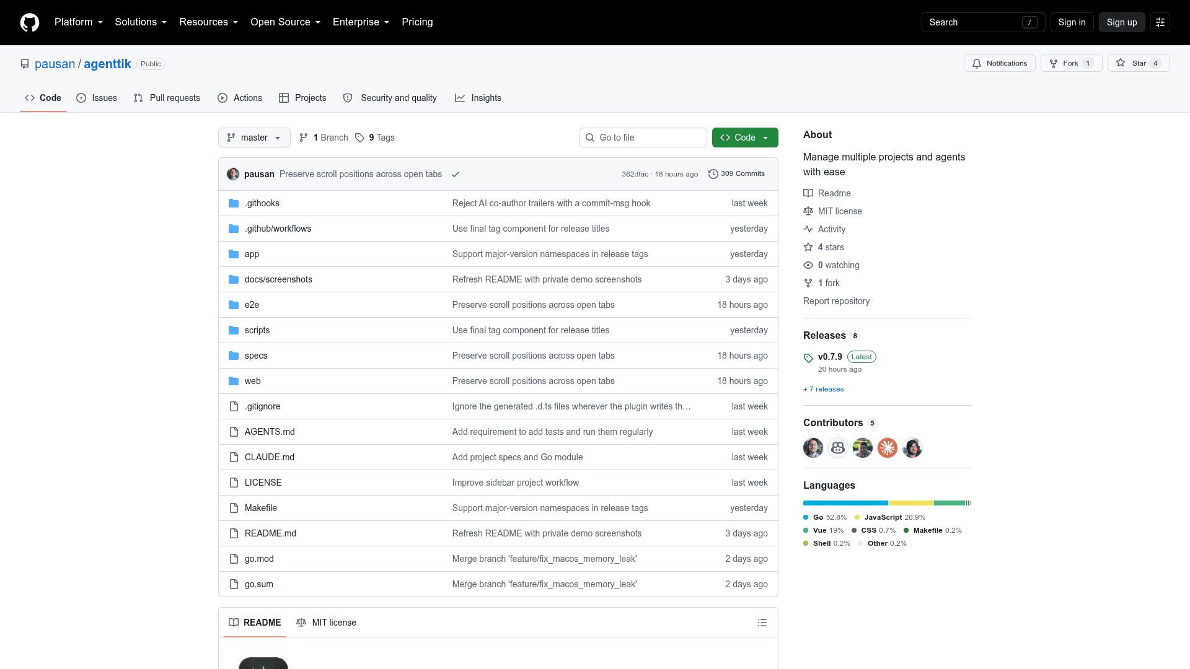The image size is (1190, 669).
Task: Click the file icon beside Makefile
Action: click(x=234, y=508)
